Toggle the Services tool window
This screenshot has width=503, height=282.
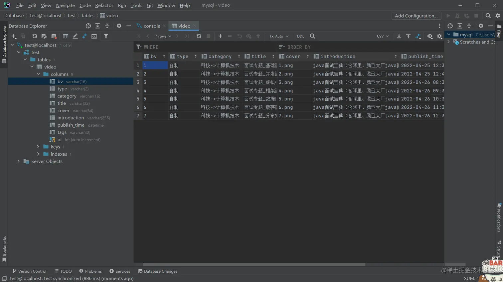(x=120, y=271)
